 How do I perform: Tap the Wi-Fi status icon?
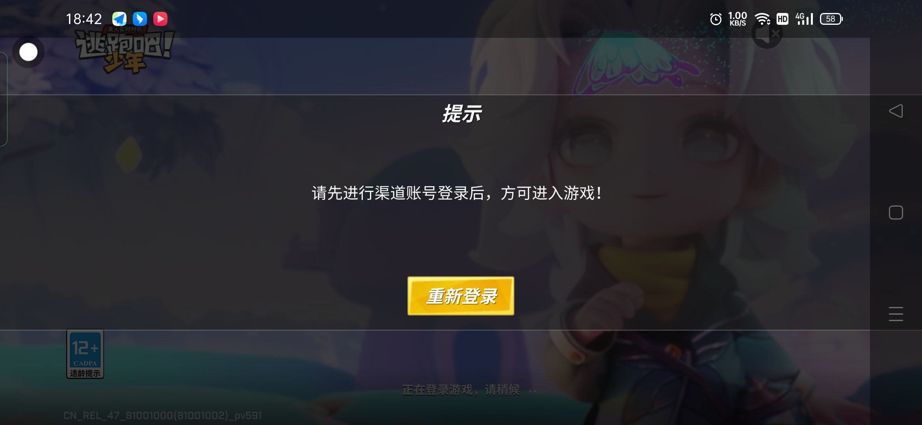coord(762,19)
